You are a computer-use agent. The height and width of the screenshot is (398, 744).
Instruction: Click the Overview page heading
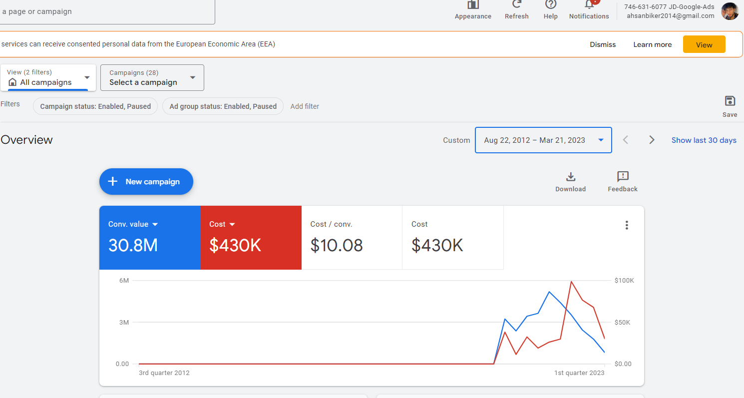[26, 140]
